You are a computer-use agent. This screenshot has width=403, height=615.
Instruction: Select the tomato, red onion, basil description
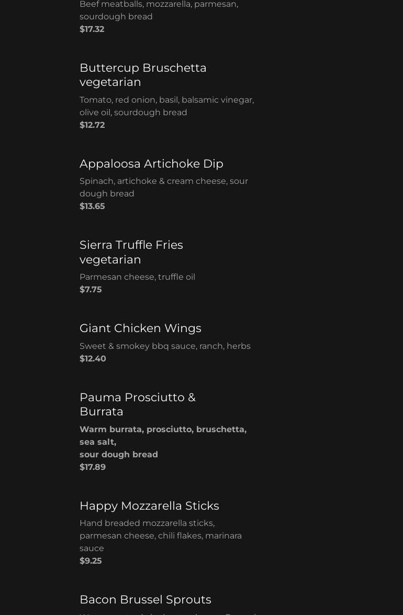coord(166,106)
